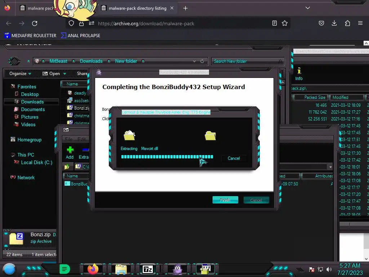Refresh the Explorer folder view
The image size is (369, 277).
(x=202, y=61)
